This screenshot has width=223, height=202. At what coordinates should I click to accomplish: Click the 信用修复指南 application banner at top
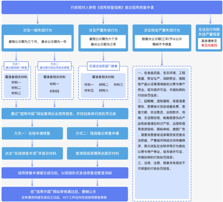[x=111, y=7]
